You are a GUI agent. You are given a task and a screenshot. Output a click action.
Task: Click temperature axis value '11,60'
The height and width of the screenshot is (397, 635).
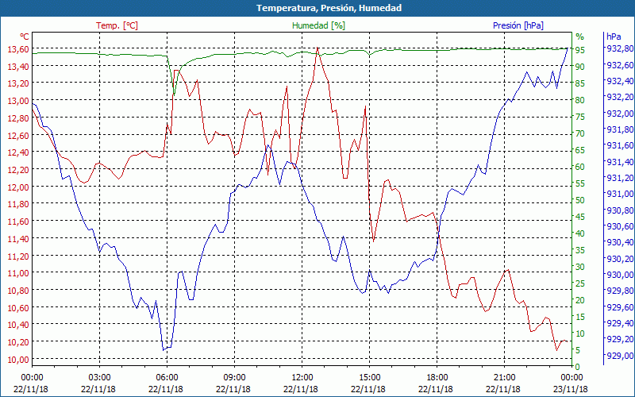coord(18,222)
